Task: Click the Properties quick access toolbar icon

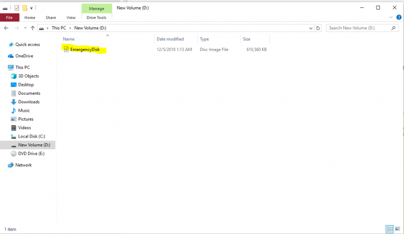Action: click(17, 8)
